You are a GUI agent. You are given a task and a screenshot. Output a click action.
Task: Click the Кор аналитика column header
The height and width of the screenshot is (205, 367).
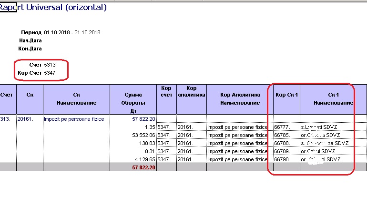click(x=192, y=99)
